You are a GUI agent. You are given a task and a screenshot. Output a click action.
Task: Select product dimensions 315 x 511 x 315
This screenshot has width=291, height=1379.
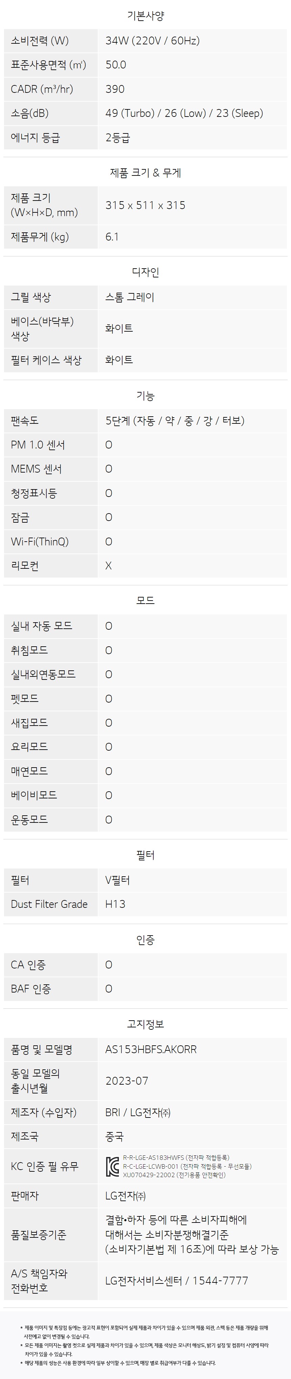[145, 205]
